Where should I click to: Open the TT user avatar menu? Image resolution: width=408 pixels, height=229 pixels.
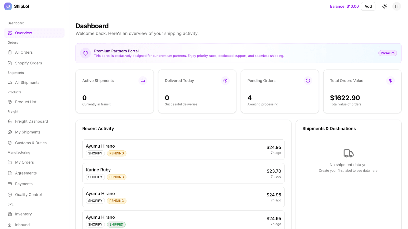[397, 6]
